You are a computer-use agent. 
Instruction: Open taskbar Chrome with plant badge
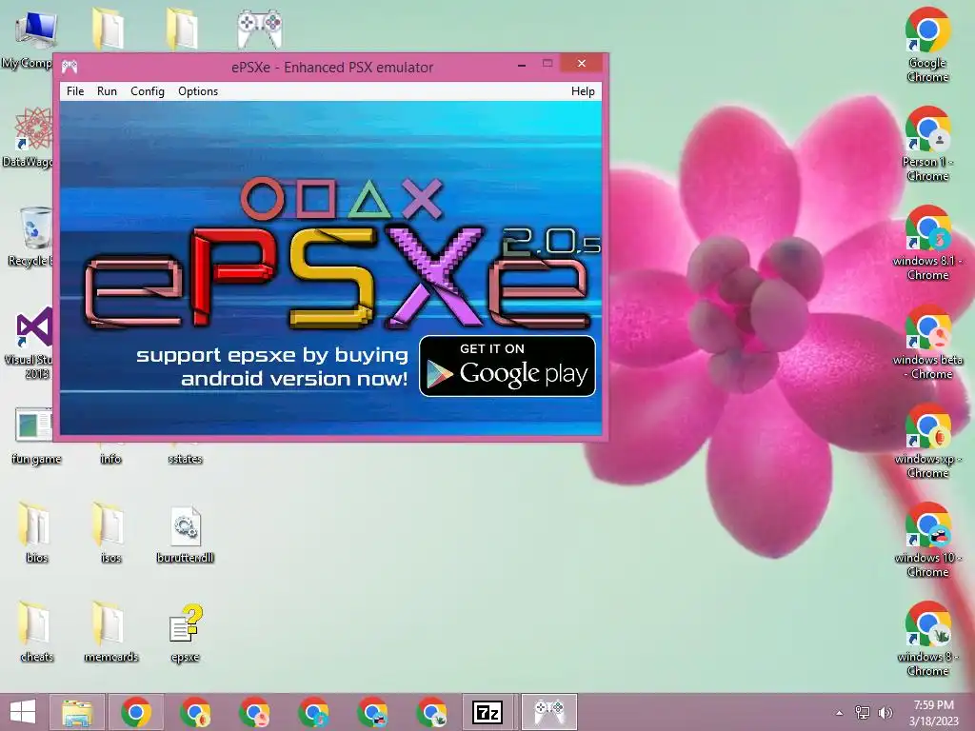(431, 712)
